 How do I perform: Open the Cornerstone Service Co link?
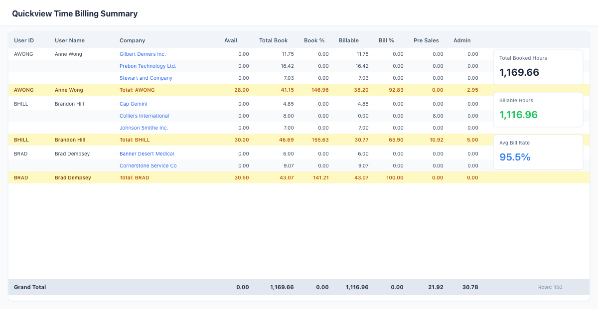148,165
